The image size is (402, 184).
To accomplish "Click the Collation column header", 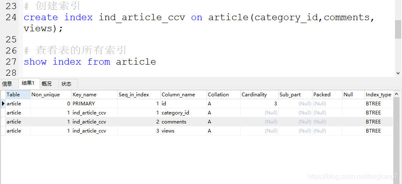I will 223,95.
